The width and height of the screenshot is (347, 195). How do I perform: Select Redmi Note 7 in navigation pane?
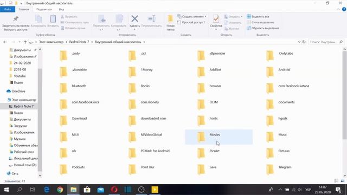click(x=21, y=106)
